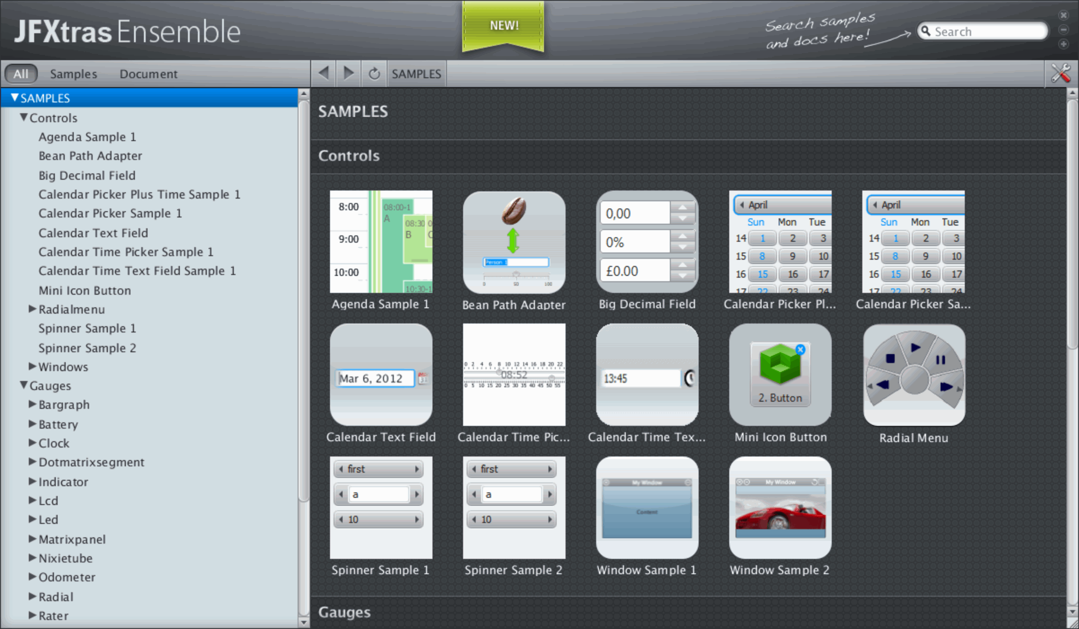Click the forward navigation arrow
Viewport: 1079px width, 629px height.
[348, 73]
